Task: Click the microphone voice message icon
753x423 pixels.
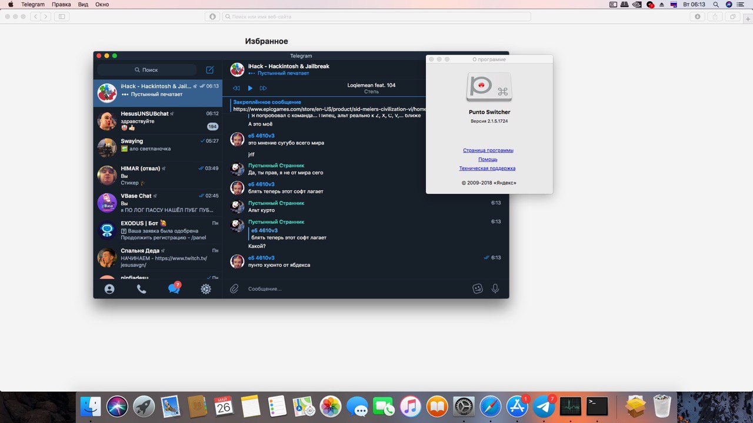Action: click(495, 288)
